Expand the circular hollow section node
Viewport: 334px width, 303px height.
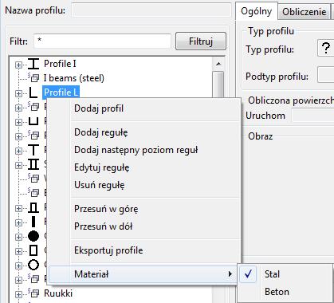click(x=18, y=266)
